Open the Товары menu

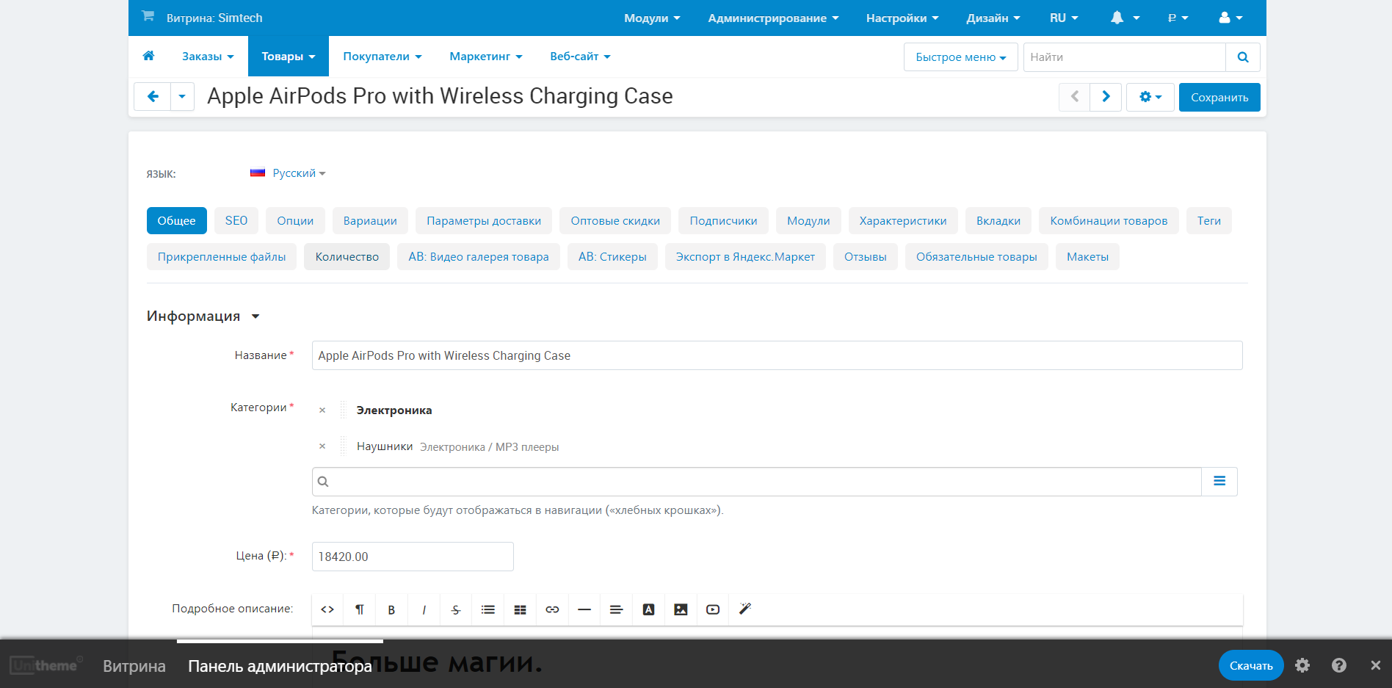coord(289,57)
